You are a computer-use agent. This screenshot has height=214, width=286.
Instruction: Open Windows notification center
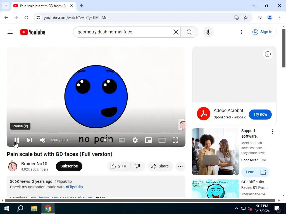277,208
